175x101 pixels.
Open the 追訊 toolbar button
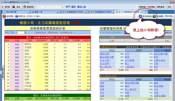coord(17,7)
